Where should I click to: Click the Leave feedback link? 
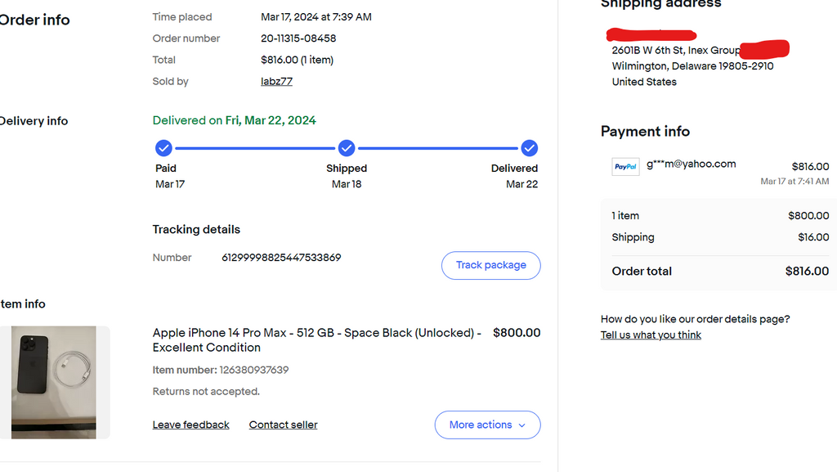point(190,425)
